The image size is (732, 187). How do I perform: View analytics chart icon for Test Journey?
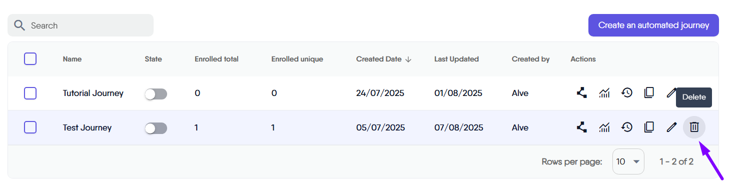604,127
